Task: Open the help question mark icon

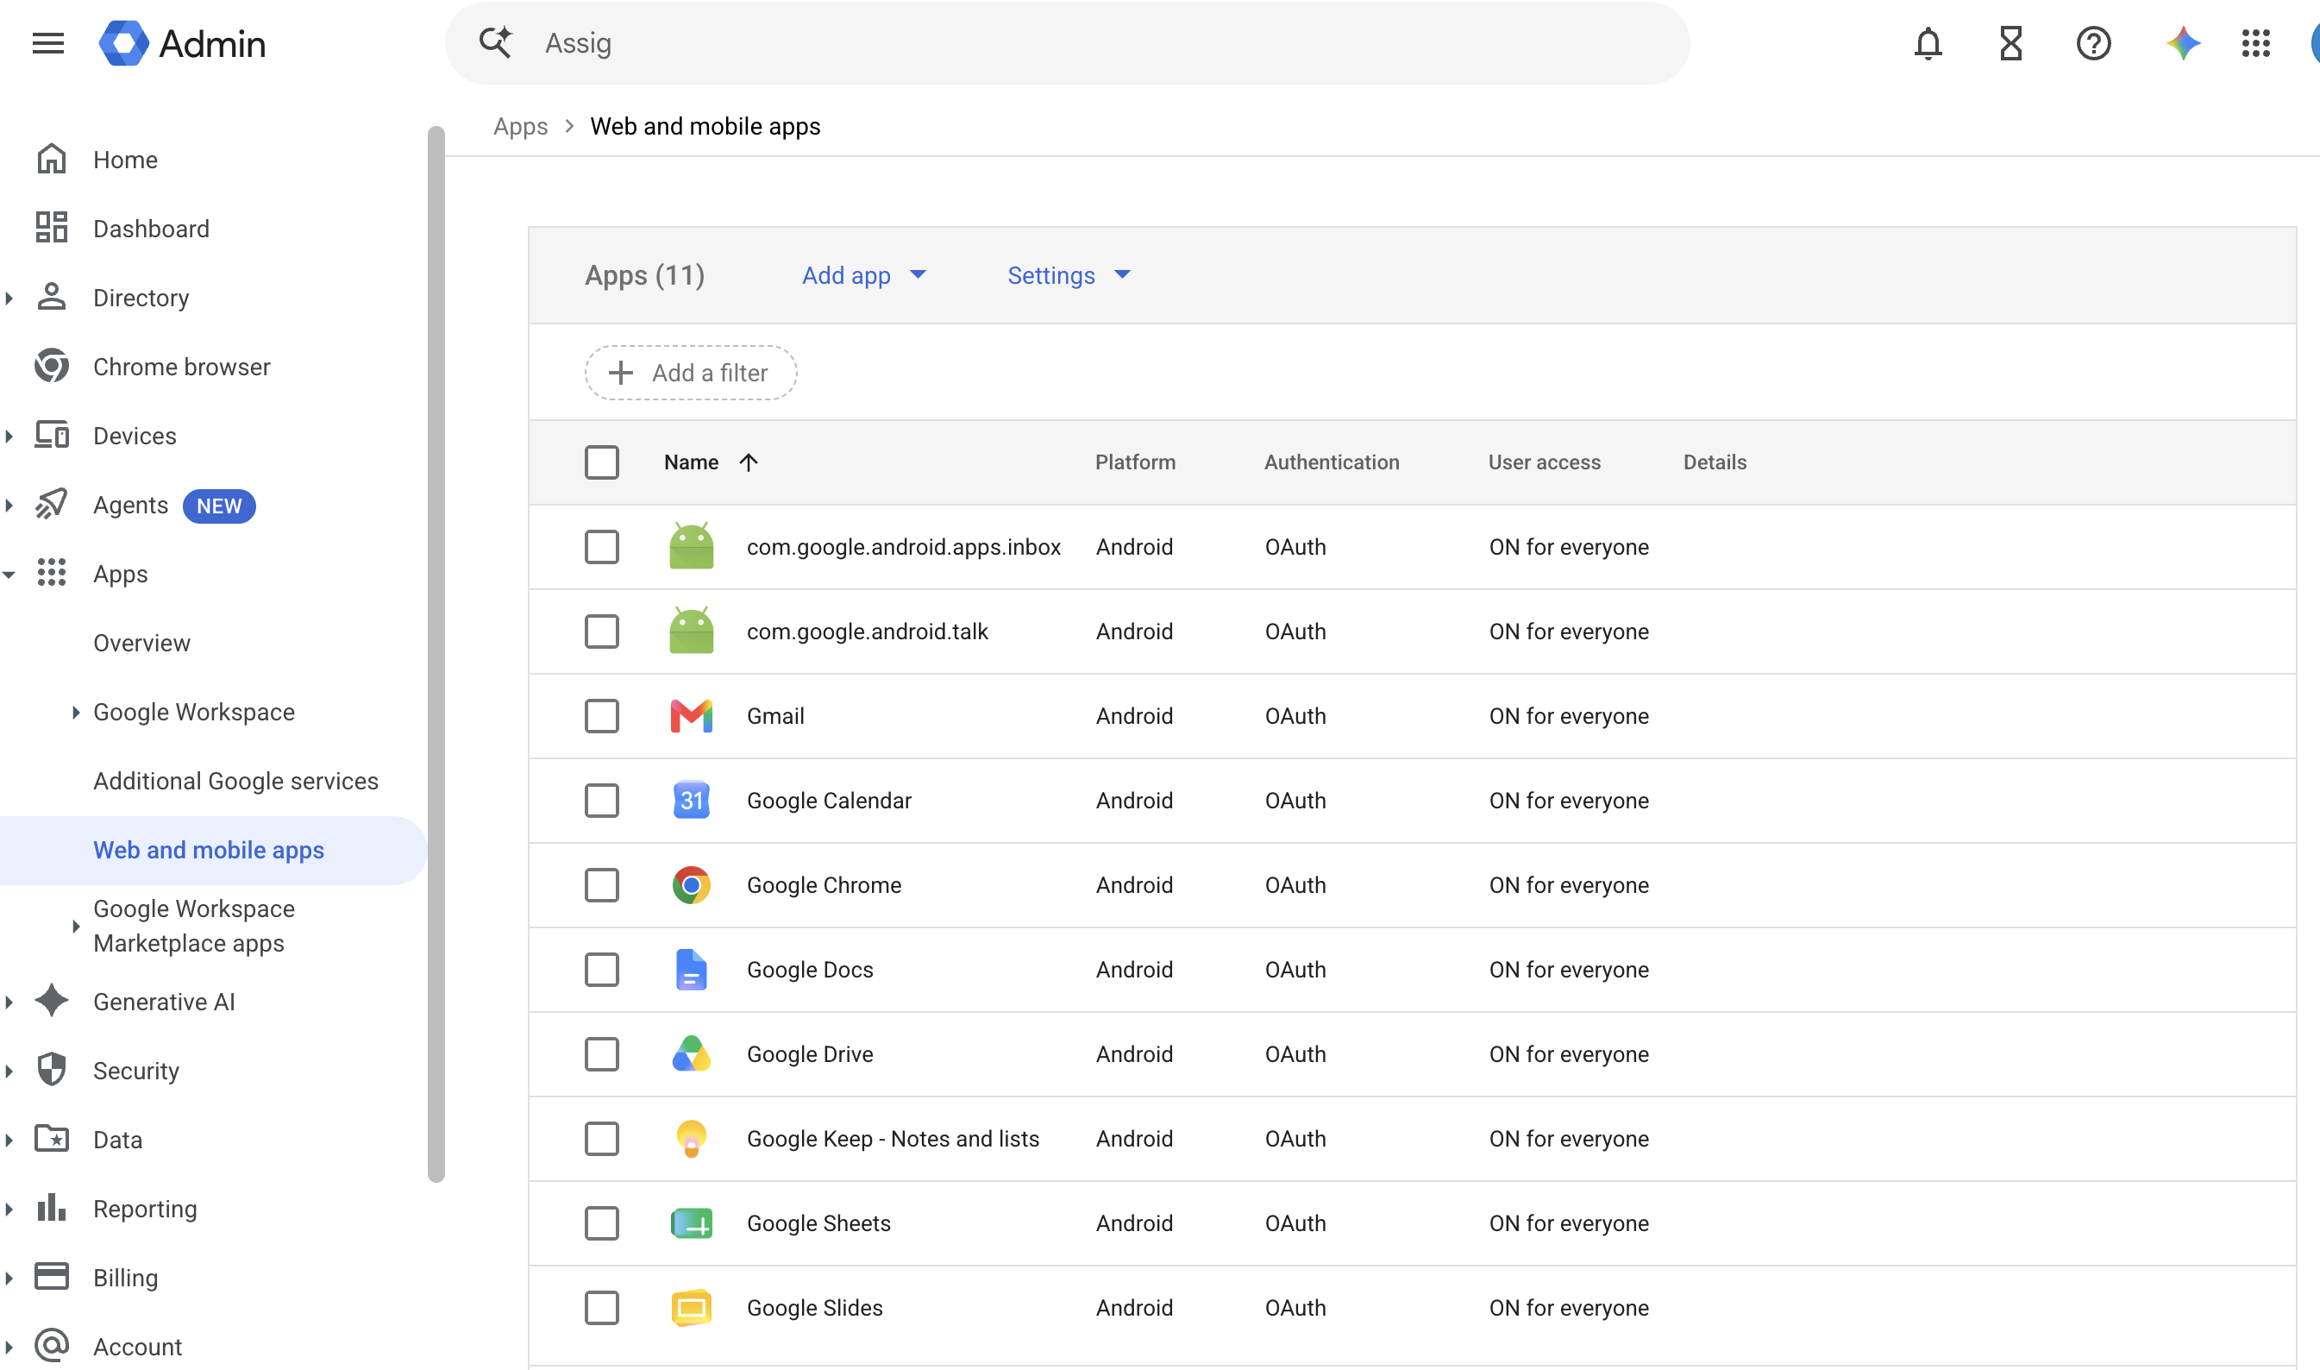Action: coord(2093,43)
